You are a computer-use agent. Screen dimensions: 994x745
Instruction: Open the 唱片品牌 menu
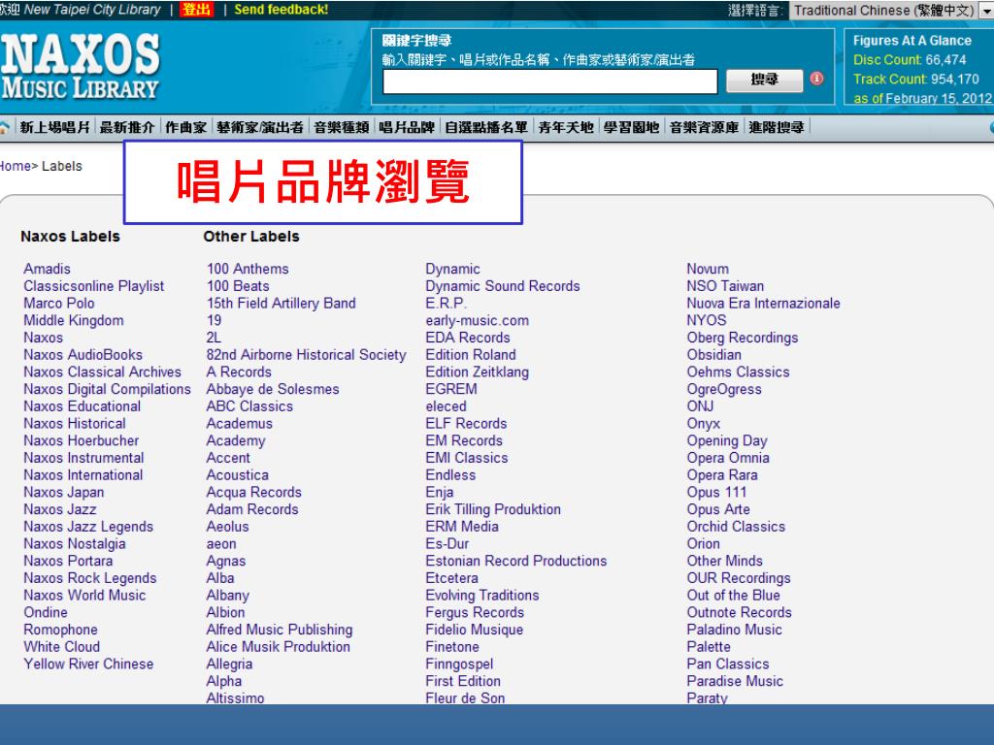[x=407, y=127]
